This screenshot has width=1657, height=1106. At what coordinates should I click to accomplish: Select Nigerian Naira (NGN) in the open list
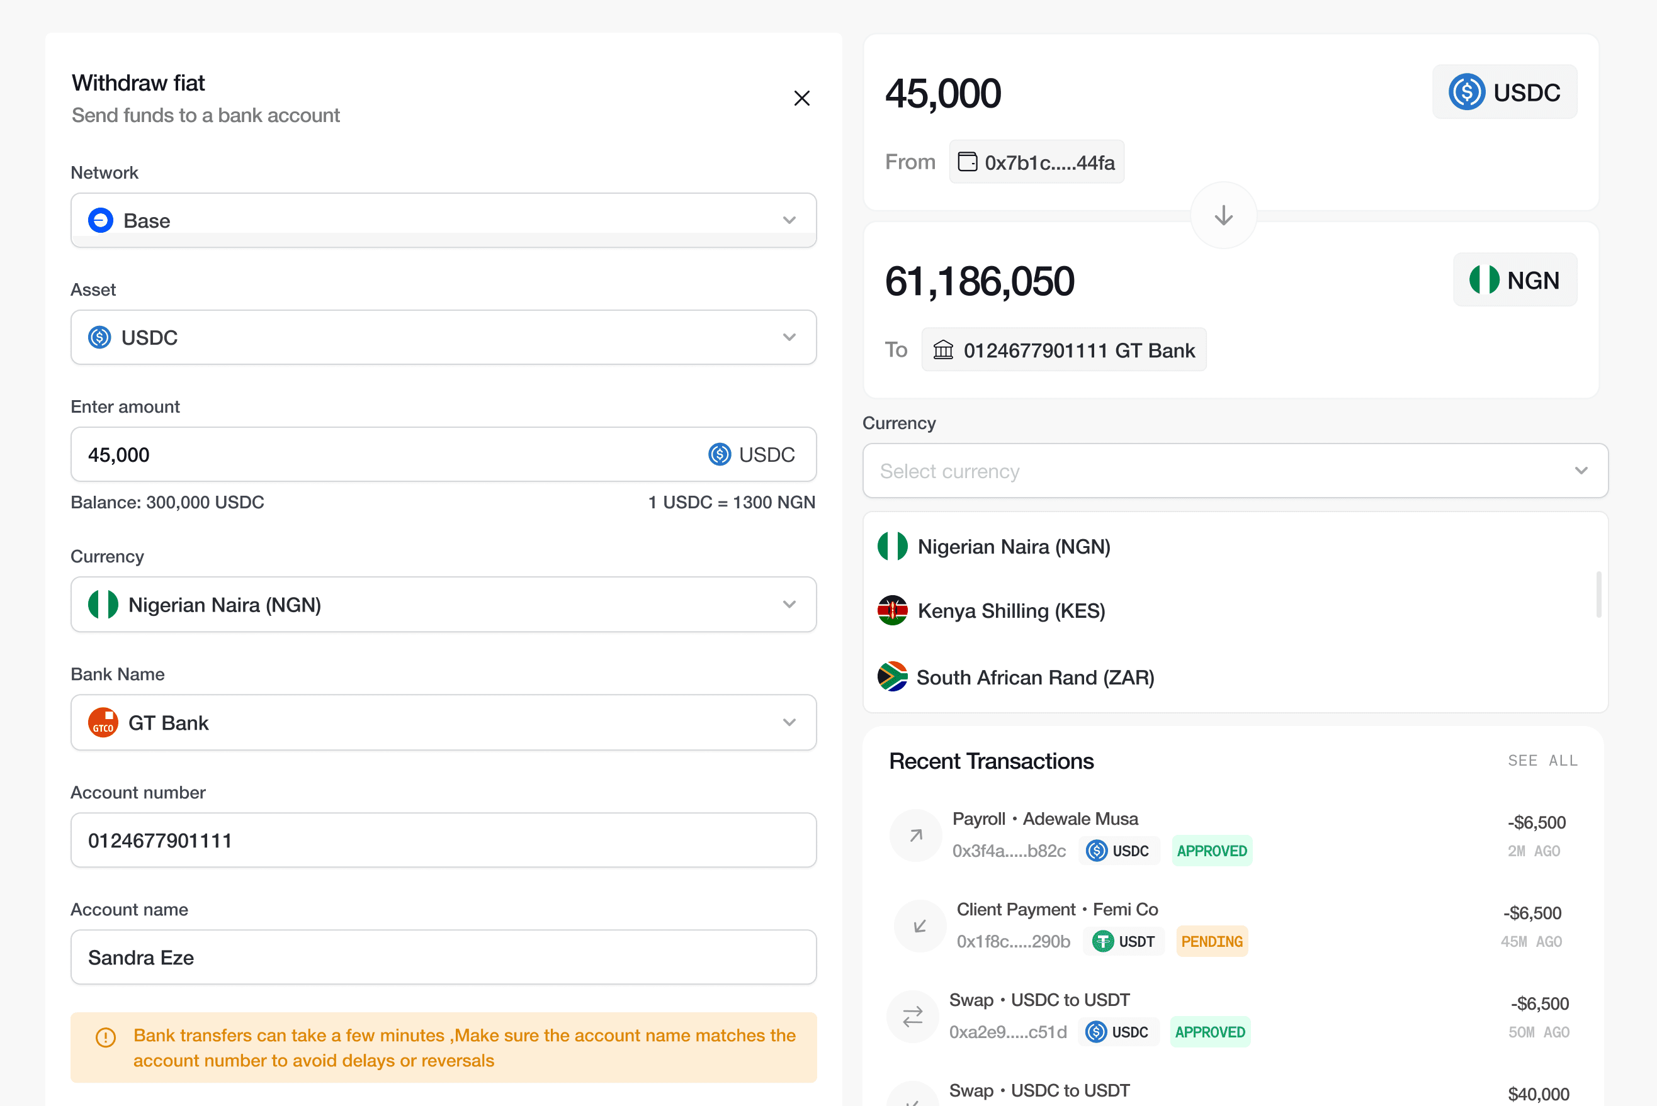pyautogui.click(x=1014, y=547)
